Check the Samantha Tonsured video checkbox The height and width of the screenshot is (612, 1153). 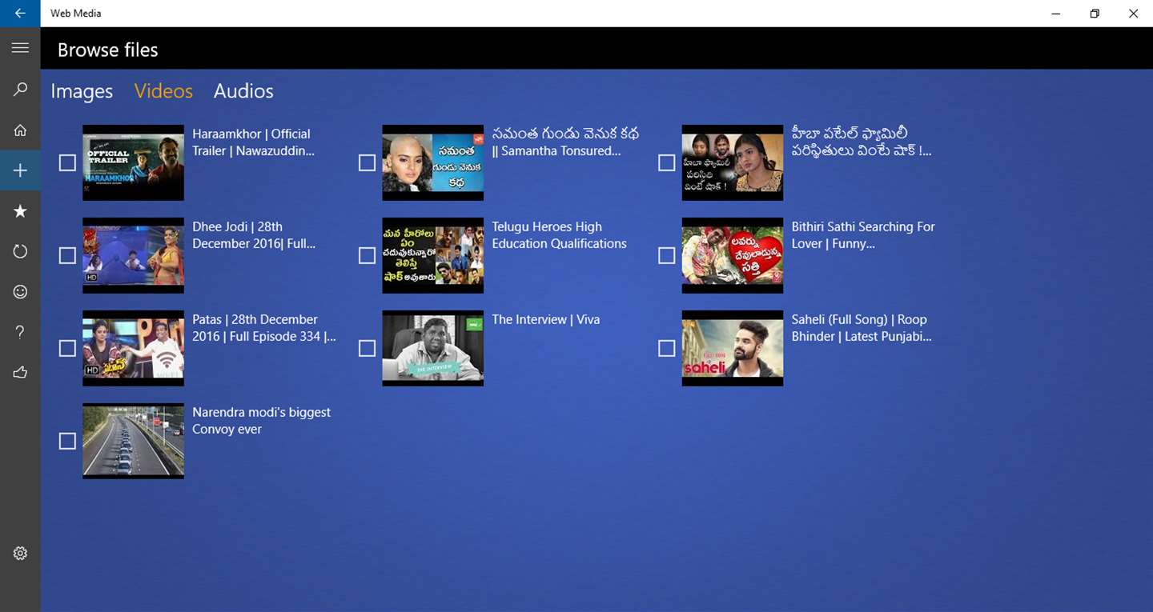click(x=367, y=162)
